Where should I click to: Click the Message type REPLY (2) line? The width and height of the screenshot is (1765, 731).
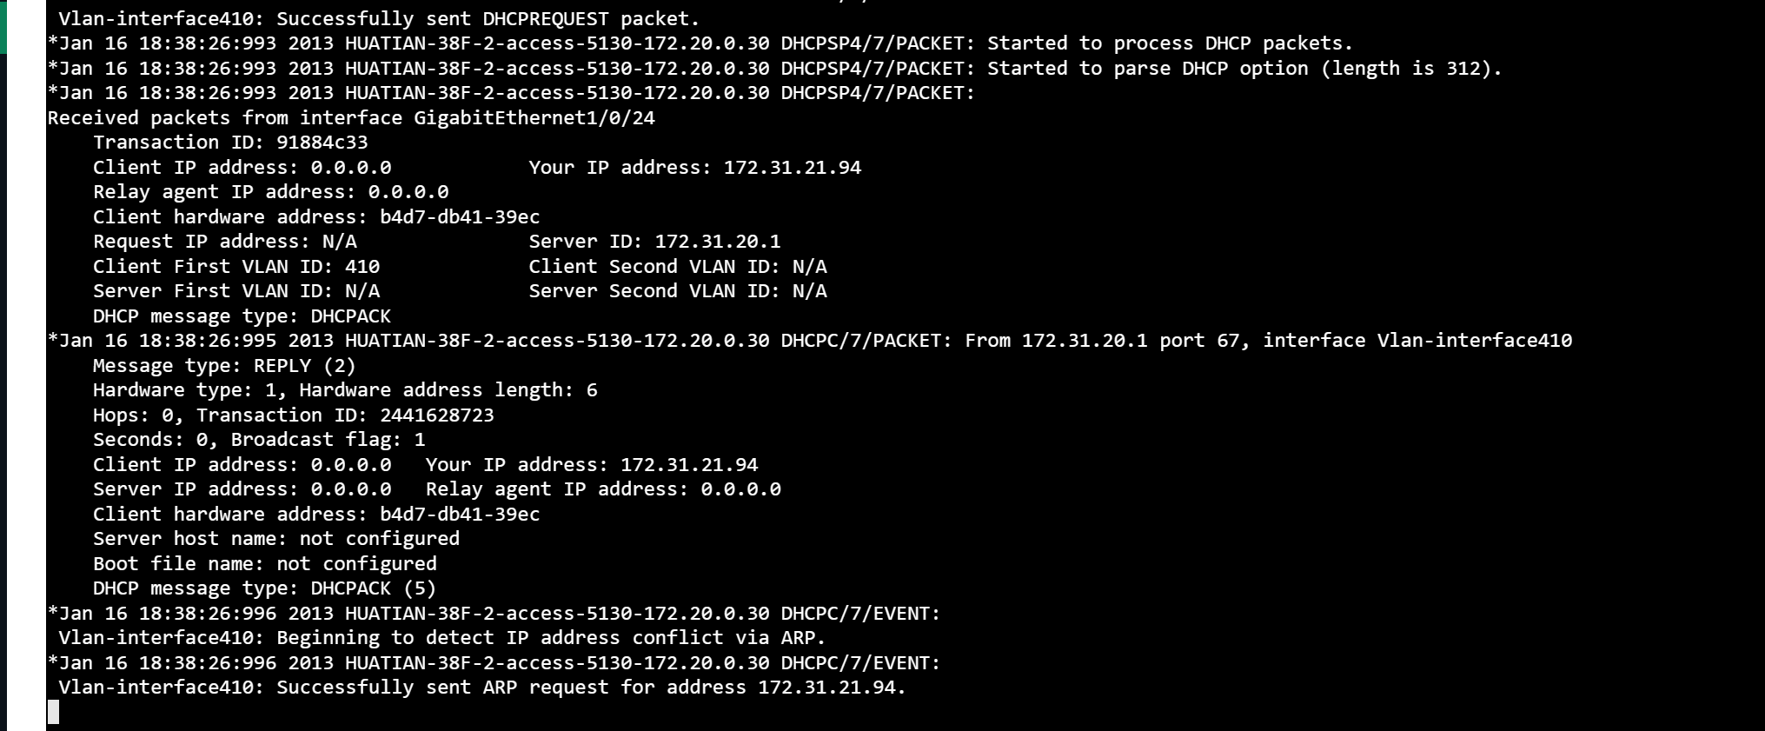point(224,366)
